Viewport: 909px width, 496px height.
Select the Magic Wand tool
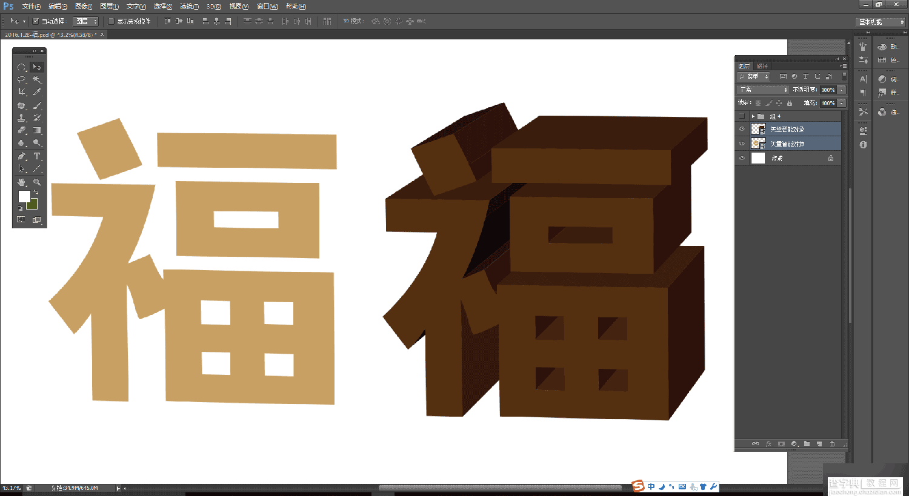click(37, 79)
